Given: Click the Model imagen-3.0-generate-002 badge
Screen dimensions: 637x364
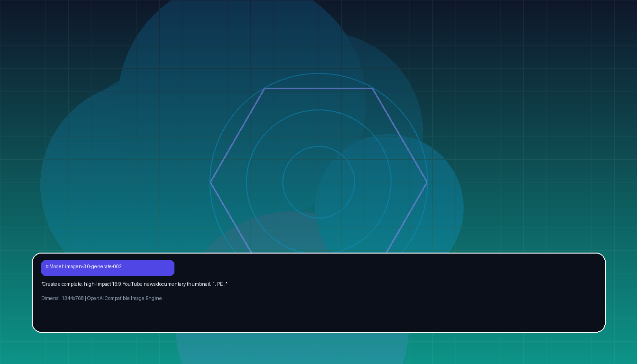Looking at the screenshot, I should coord(108,268).
